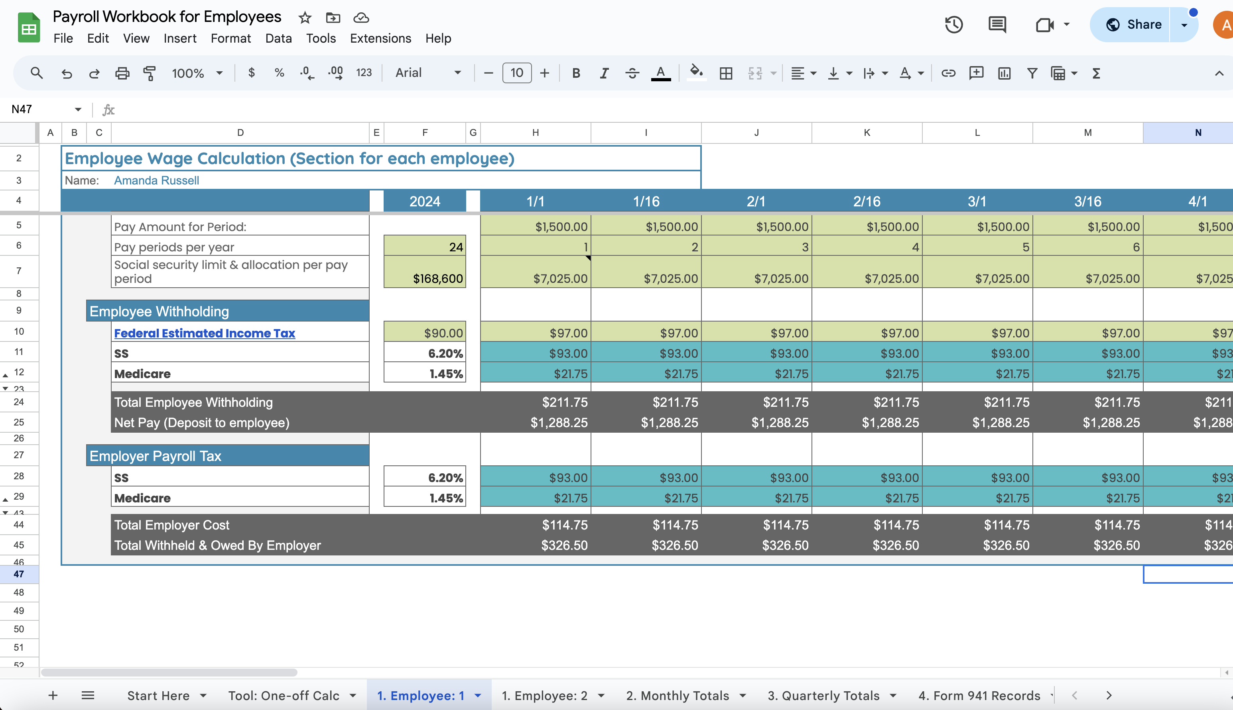Toggle italic formatting
The width and height of the screenshot is (1233, 710).
click(x=604, y=73)
